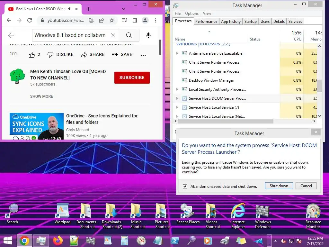Expand Service Host: DCOM Server Proc row
Screen dimensions: 329x247
pyautogui.click(x=177, y=98)
